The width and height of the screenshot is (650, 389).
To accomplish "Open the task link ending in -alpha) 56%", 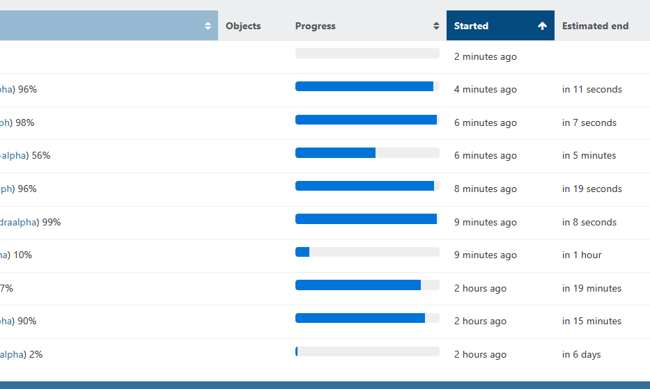I will point(14,155).
